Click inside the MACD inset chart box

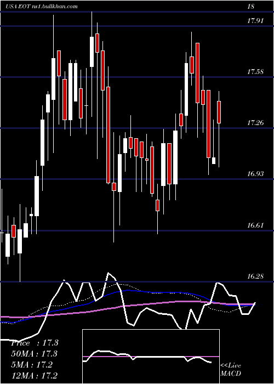(151, 357)
